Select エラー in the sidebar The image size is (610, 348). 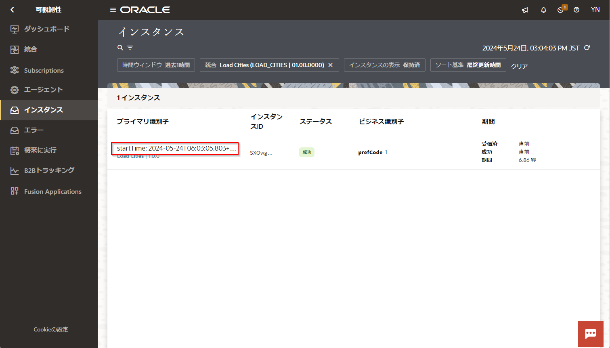(34, 130)
